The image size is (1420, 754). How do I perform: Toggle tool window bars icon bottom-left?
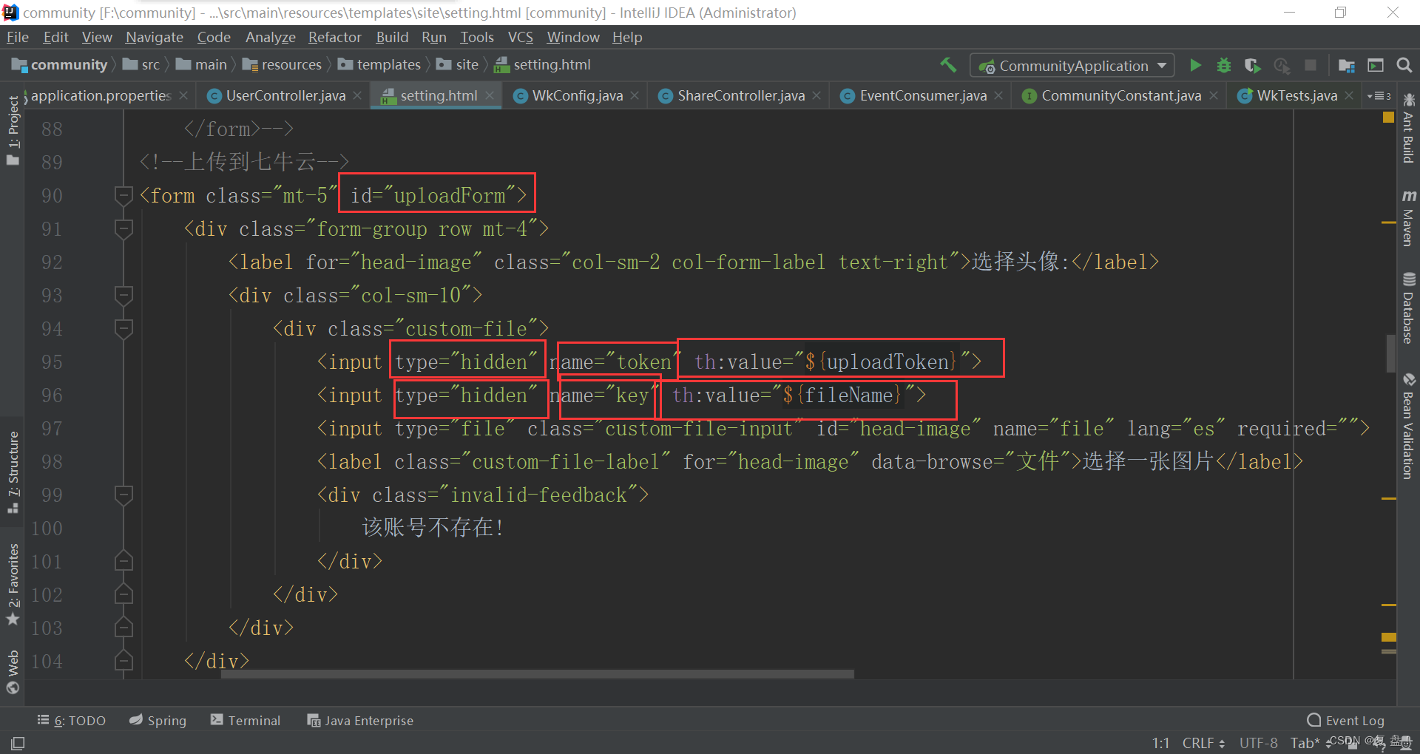coord(18,743)
